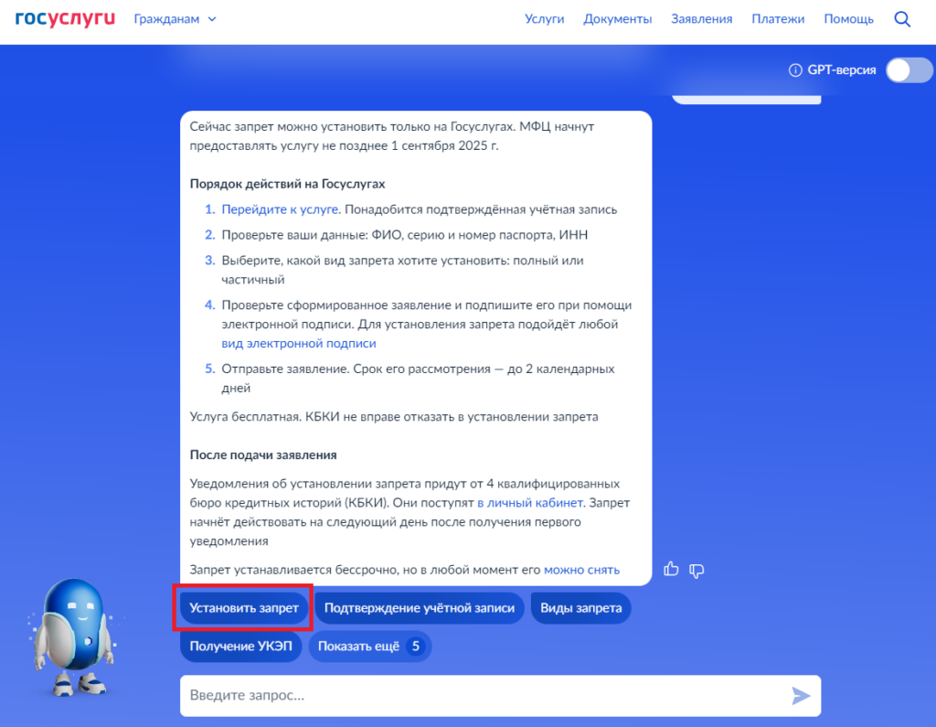The width and height of the screenshot is (936, 727).
Task: Click the search magnifier icon
Action: tap(902, 19)
